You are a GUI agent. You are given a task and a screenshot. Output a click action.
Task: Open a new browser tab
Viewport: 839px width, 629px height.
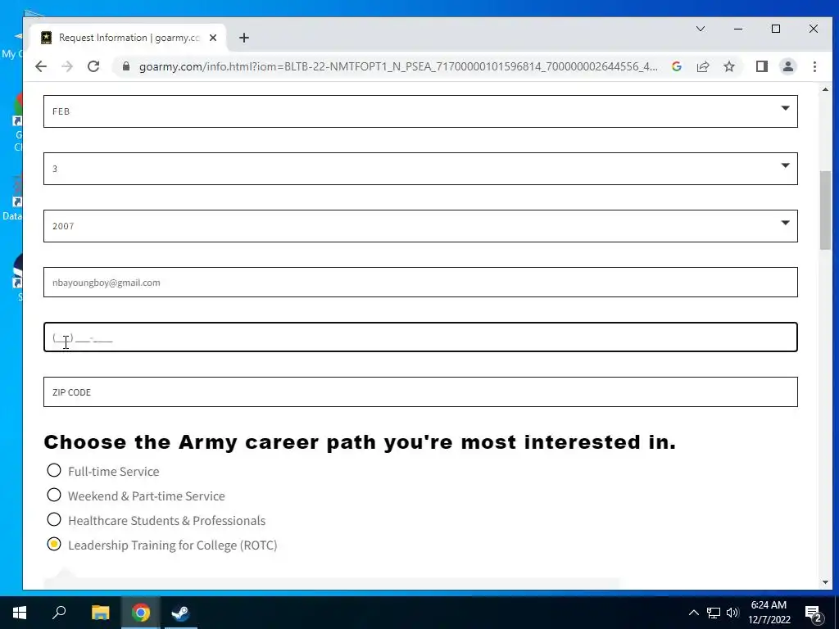point(244,38)
